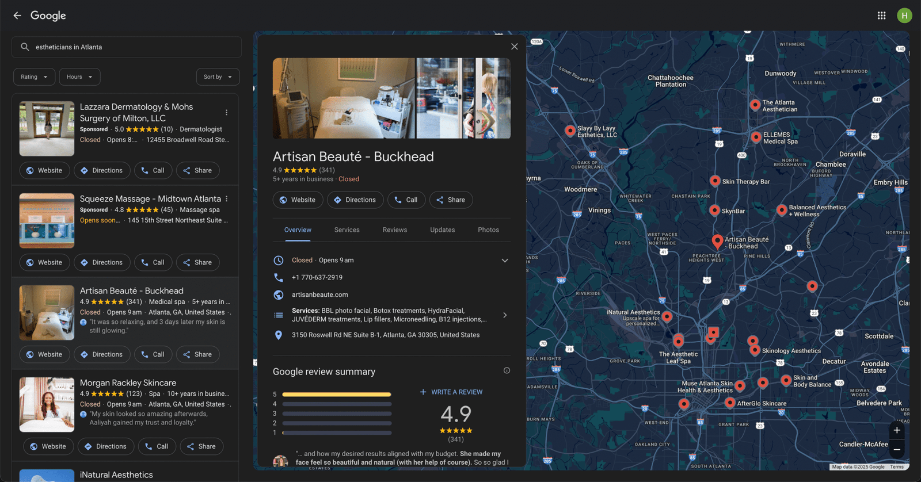Select the ELLEMES Medical Spa map pin
This screenshot has height=482, width=921.
756,137
